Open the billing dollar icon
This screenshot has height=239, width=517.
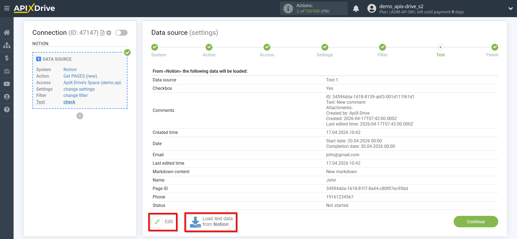(x=7, y=58)
